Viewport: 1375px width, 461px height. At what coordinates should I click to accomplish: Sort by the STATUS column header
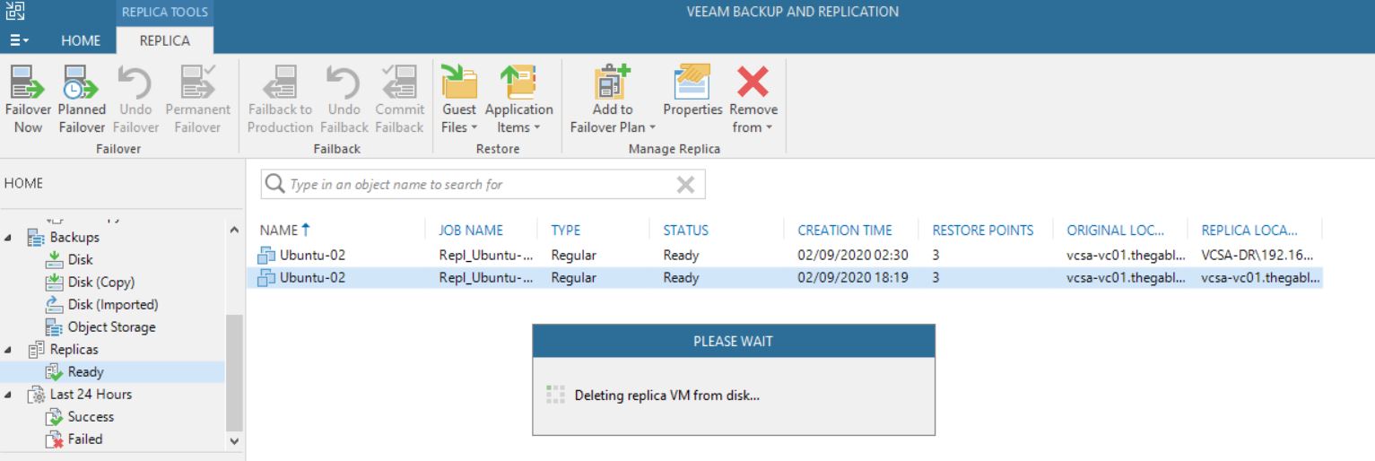pos(685,230)
